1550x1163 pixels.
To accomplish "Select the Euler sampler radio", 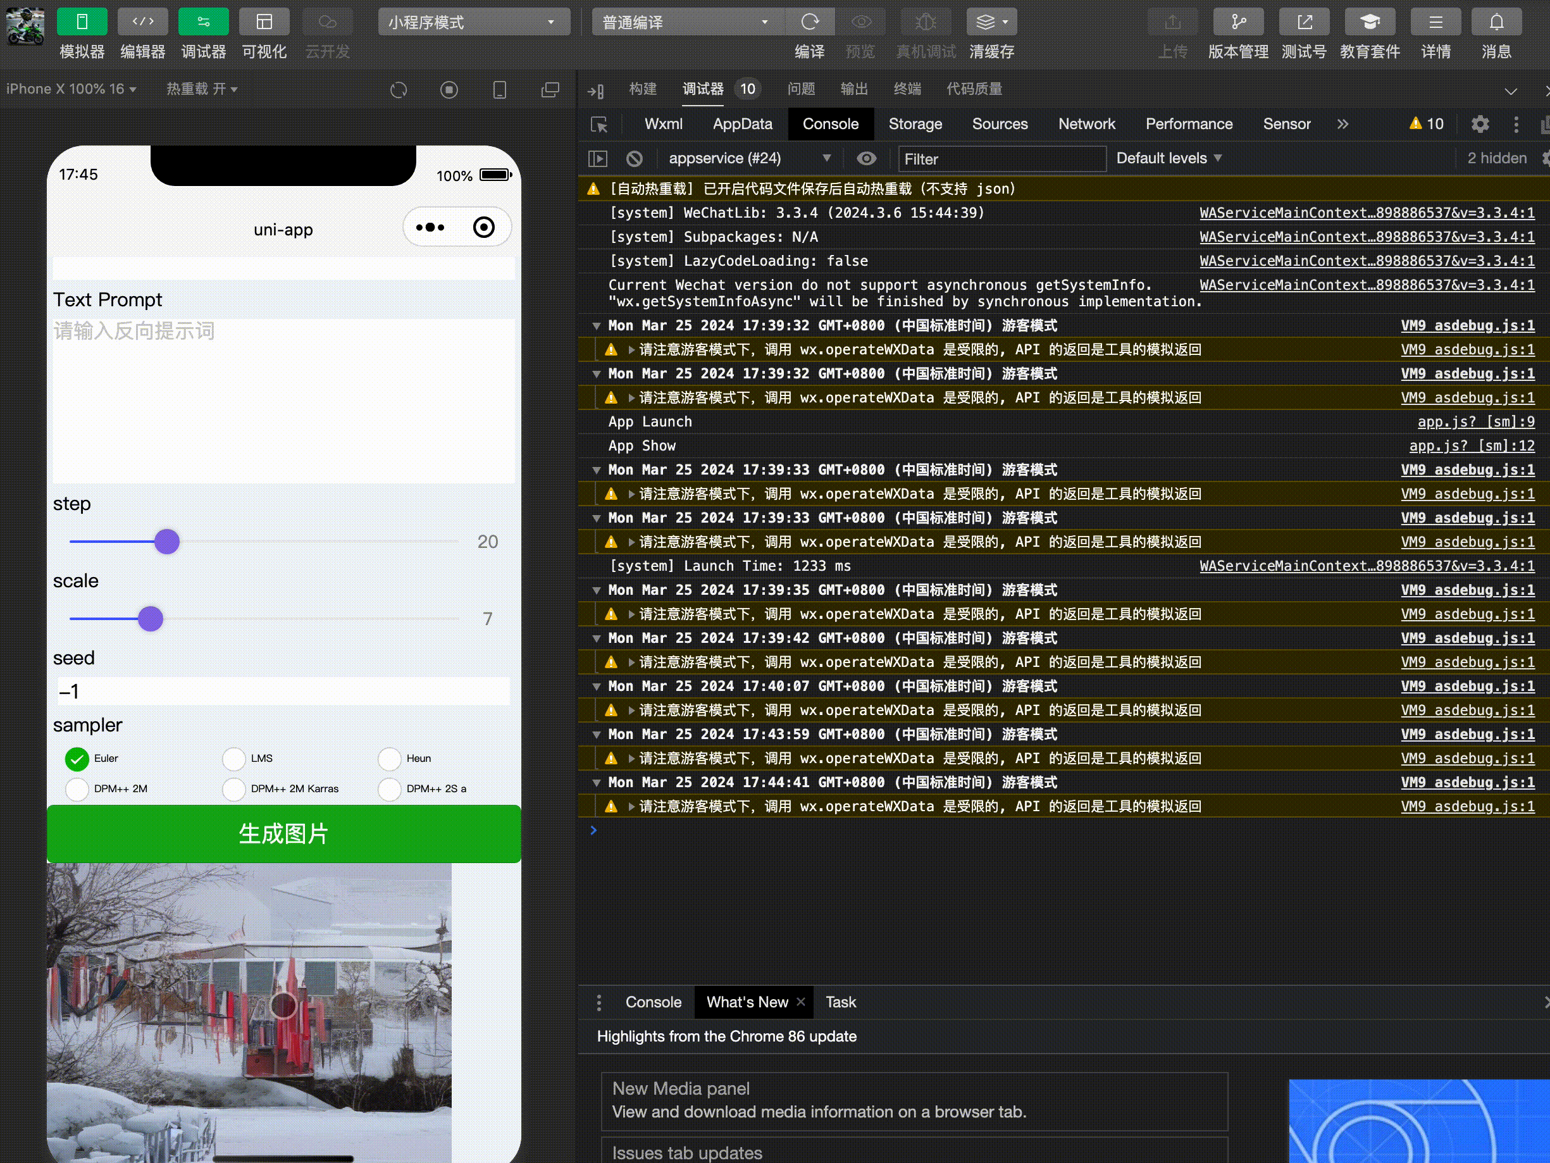I will (x=77, y=759).
